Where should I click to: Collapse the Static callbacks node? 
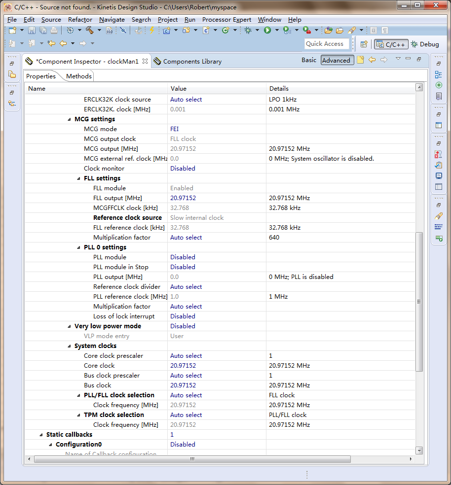(41, 435)
